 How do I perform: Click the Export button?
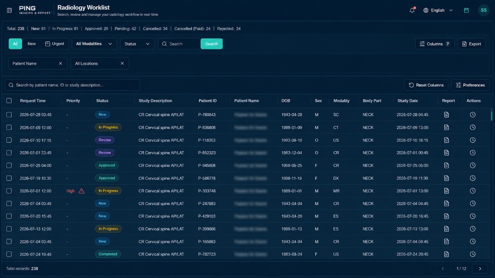coord(471,44)
